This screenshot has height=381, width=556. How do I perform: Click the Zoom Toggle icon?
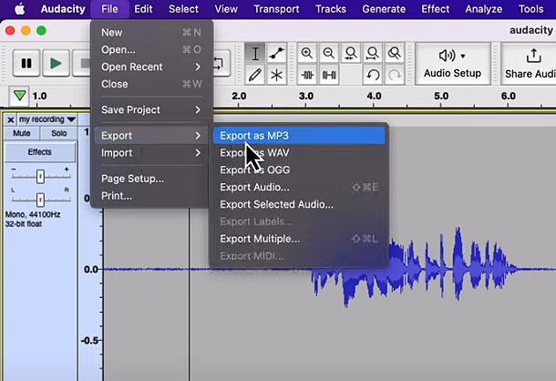(x=395, y=54)
